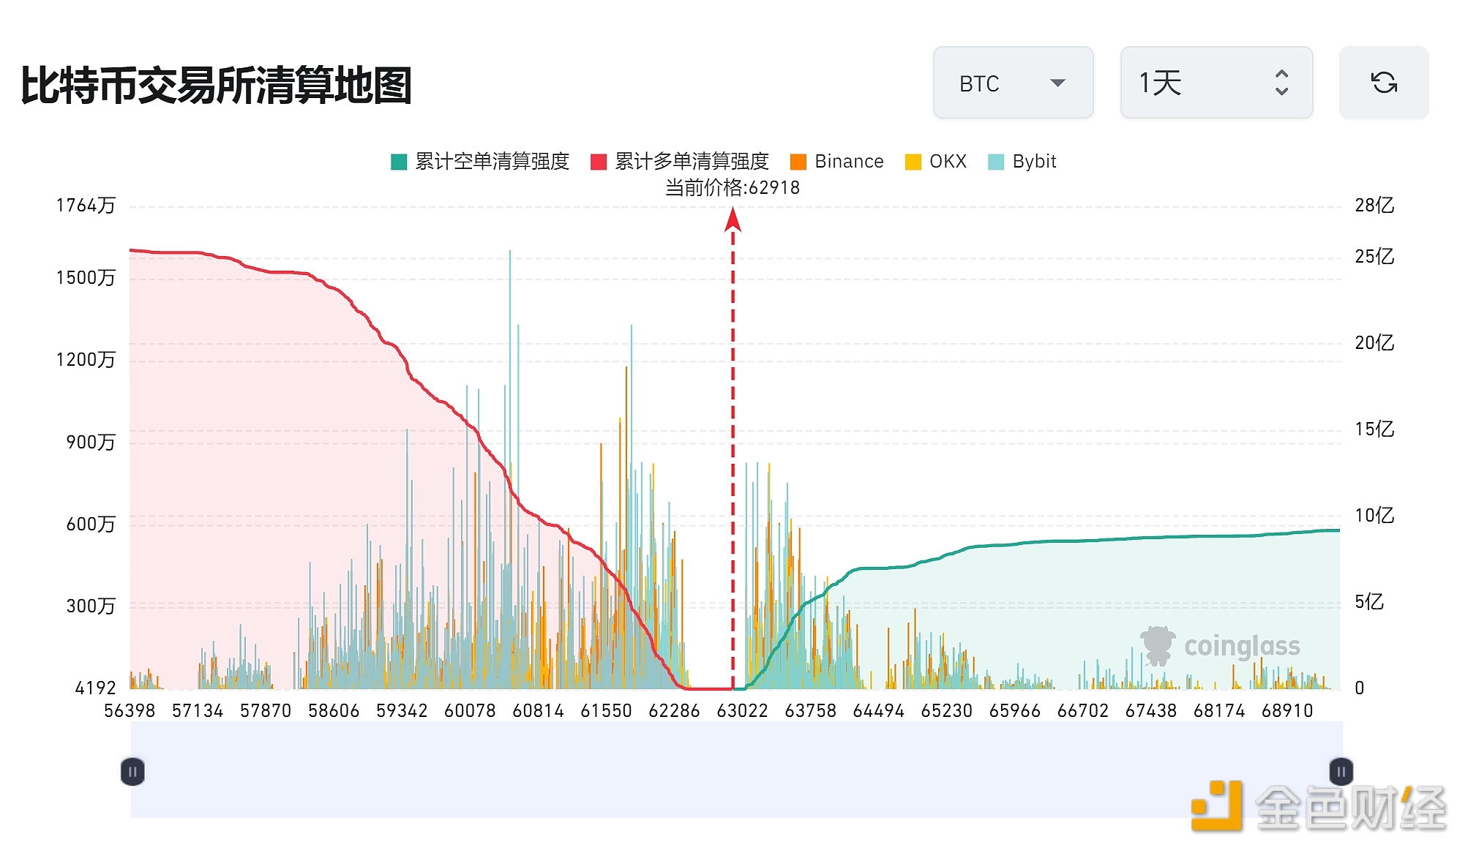This screenshot has width=1457, height=842.
Task: Click x-axis label 62286
Action: coord(674,711)
